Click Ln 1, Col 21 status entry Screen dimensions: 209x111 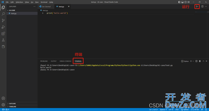[x=154, y=110]
